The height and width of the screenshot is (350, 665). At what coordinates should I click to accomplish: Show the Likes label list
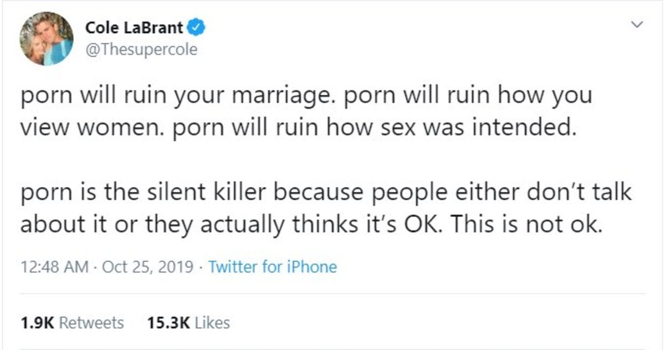coord(212,322)
